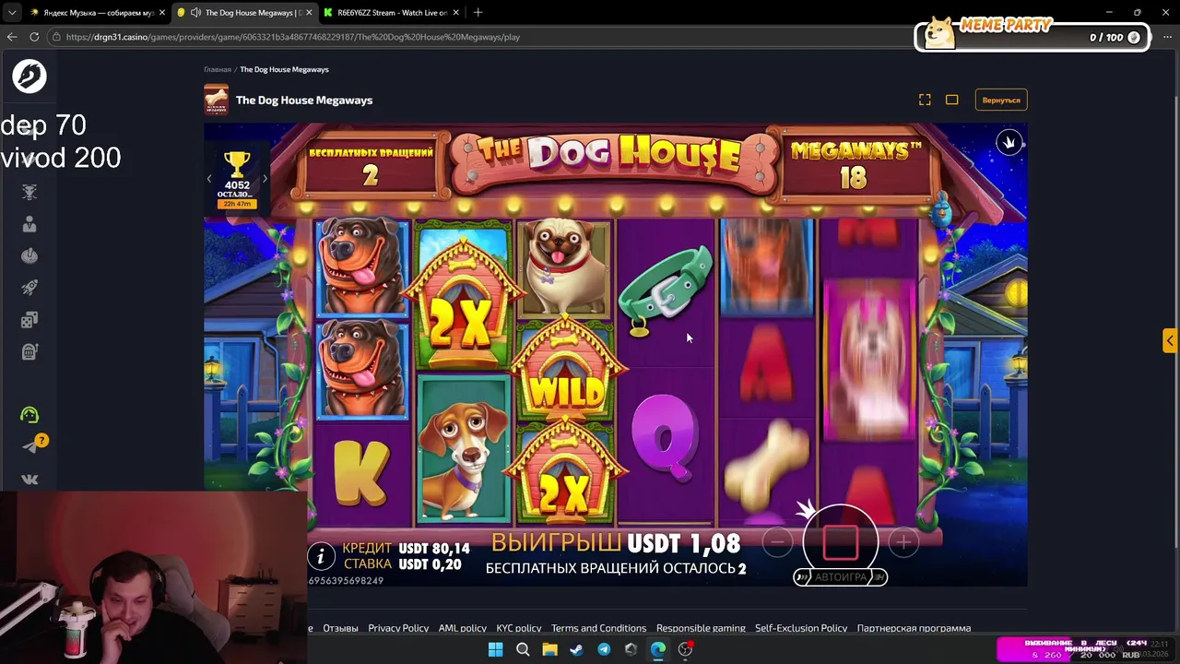Screen dimensions: 1180x664
Task: Open the Windows Start menu
Action: (495, 649)
